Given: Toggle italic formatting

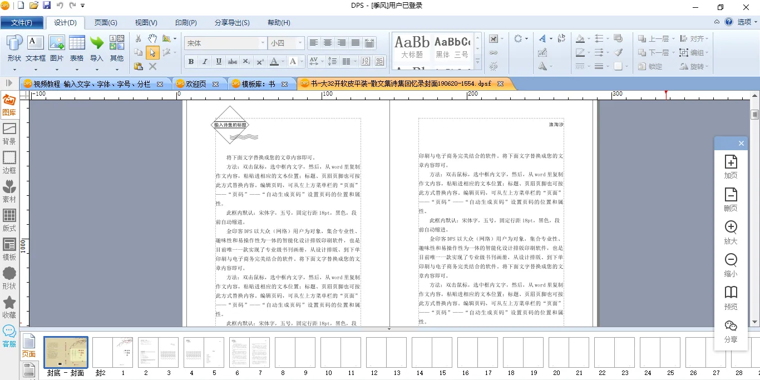Looking at the screenshot, I should click(x=205, y=61).
